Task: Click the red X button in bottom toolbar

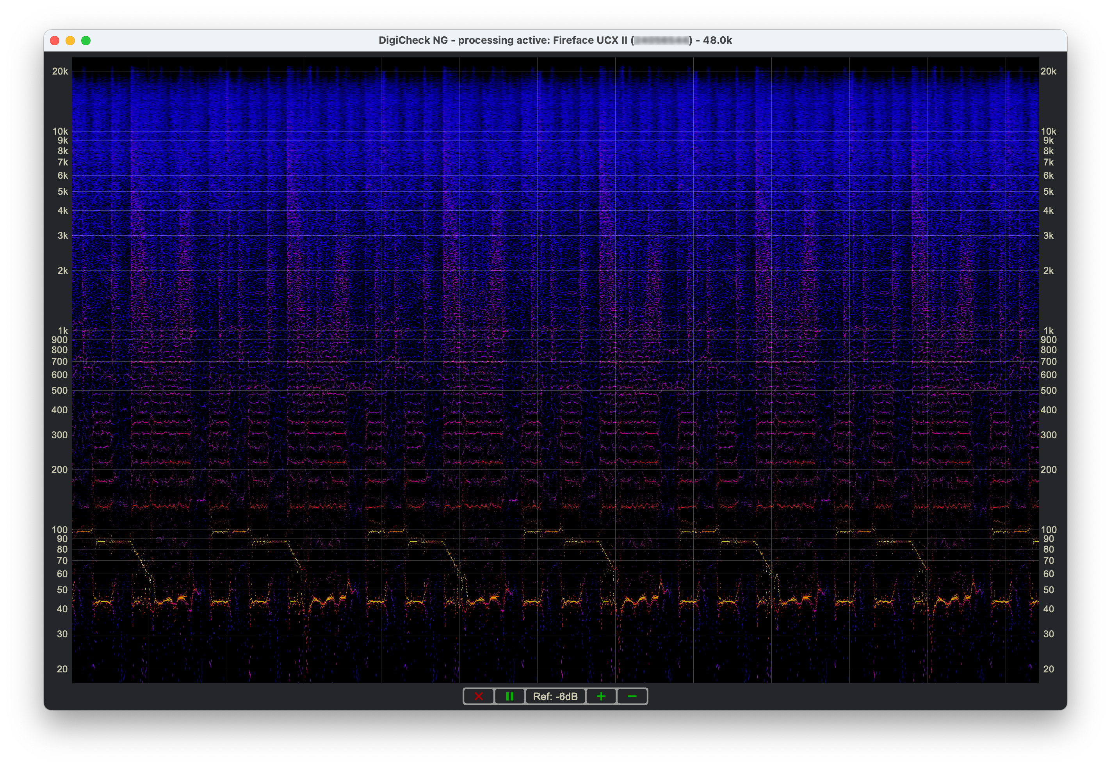Action: 478,696
